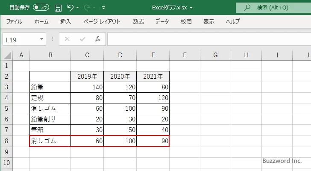Click inside the formula bar input
311x171 pixels.
209,39
